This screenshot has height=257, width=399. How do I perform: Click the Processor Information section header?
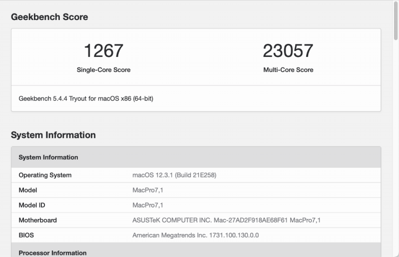(x=196, y=250)
